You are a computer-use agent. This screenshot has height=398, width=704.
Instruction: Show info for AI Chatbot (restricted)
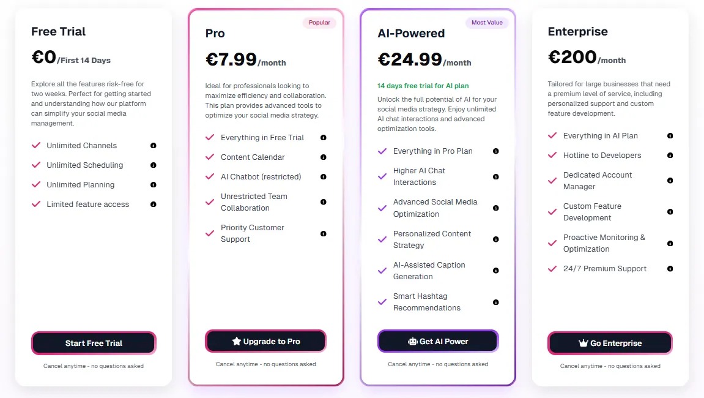click(x=324, y=177)
